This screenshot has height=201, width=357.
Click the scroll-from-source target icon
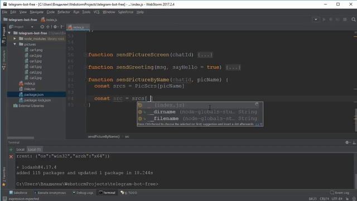pos(42,27)
